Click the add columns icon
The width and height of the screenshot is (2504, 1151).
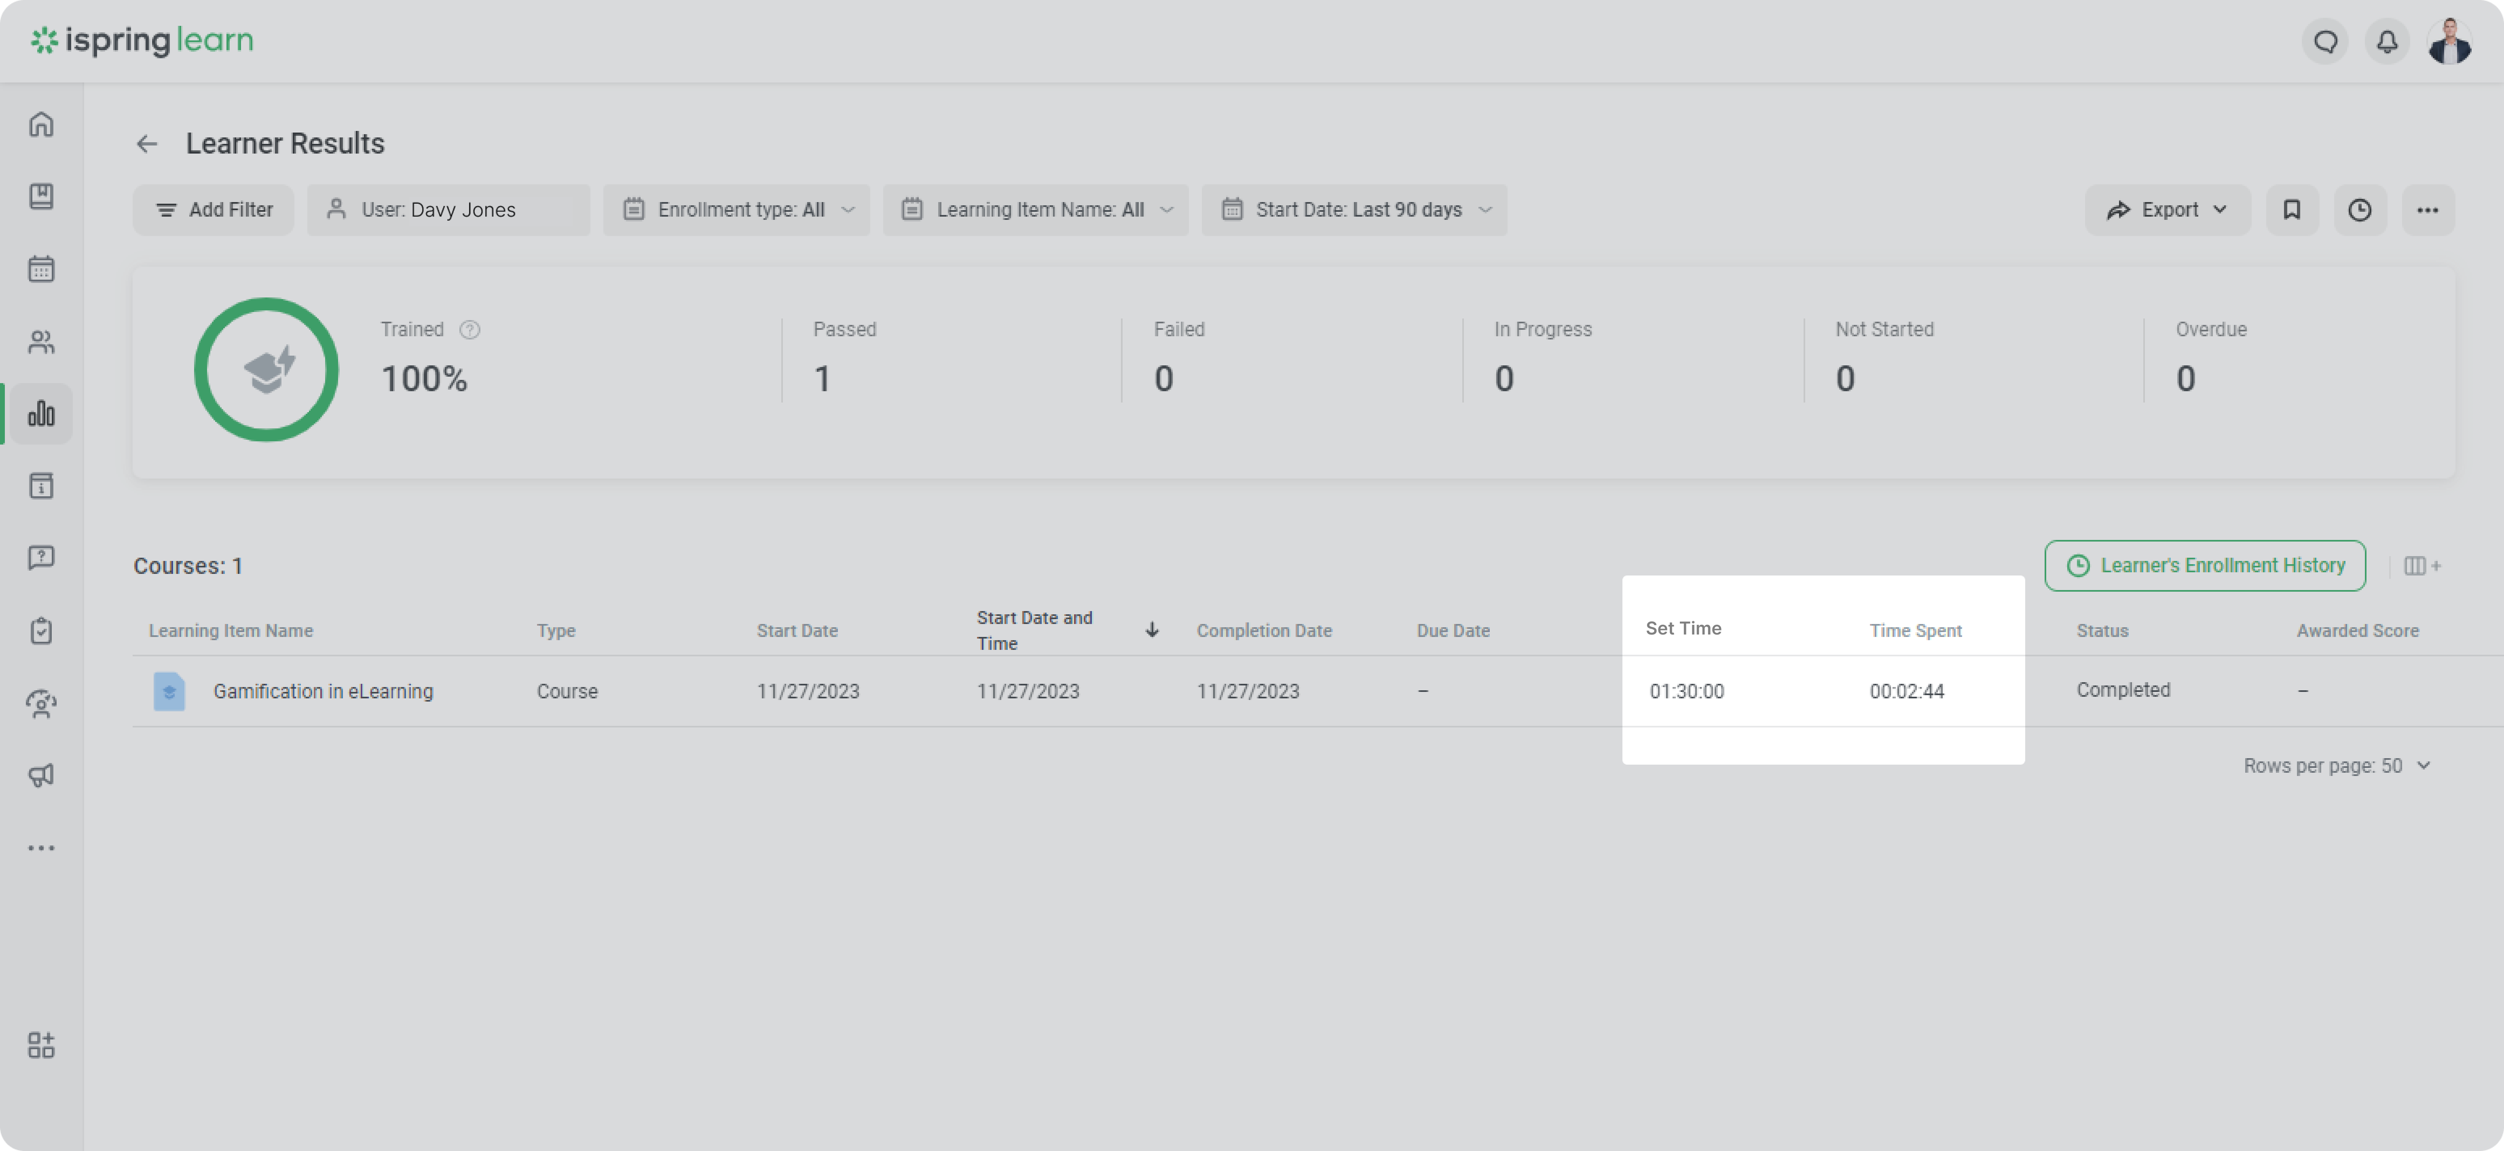tap(2422, 565)
